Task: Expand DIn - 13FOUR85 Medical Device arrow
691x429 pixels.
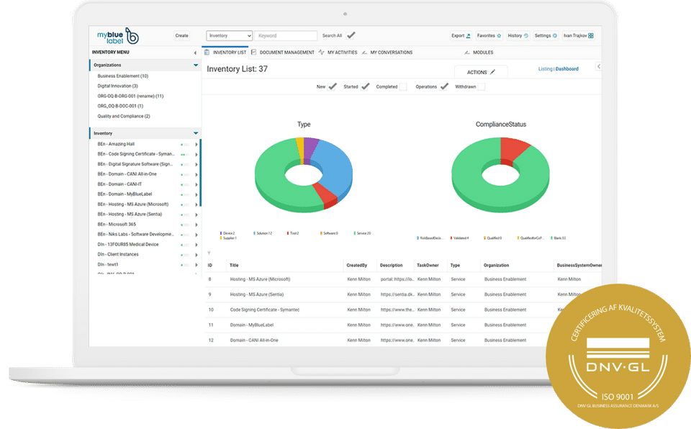Action: tap(196, 245)
